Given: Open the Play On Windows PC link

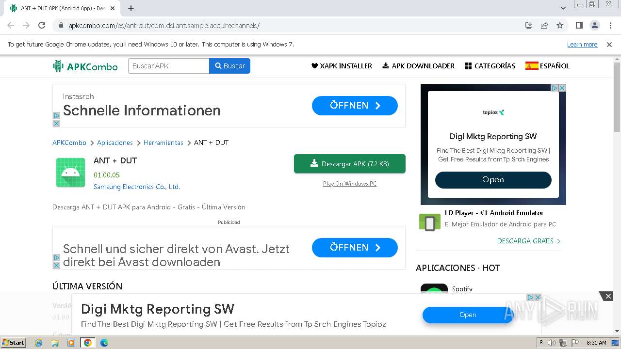Looking at the screenshot, I should [350, 184].
